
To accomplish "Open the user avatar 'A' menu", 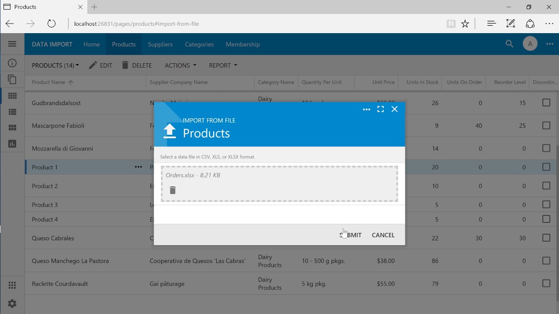I will click(530, 44).
